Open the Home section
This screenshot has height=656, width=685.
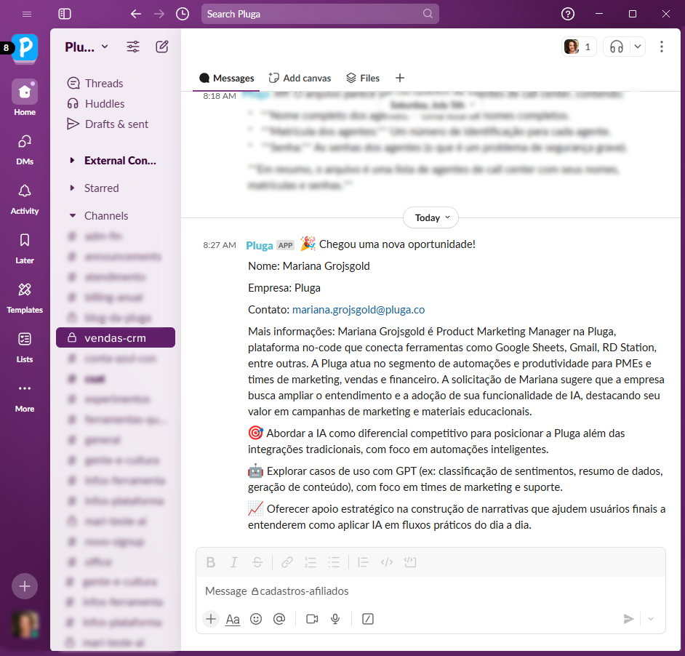[x=25, y=98]
